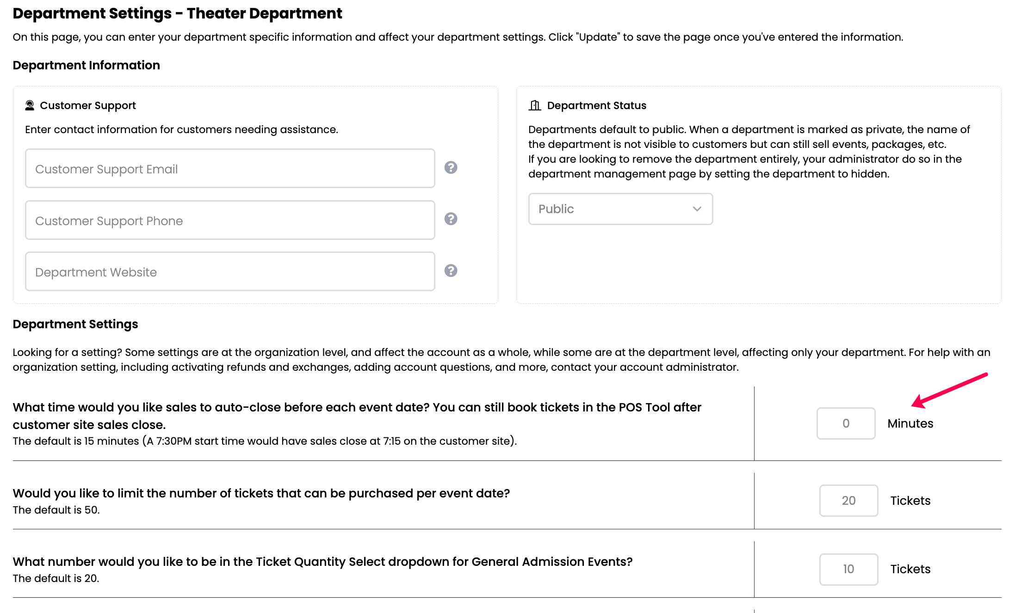Click the Minutes label beside auto-close box
Image resolution: width=1015 pixels, height=613 pixels.
(x=910, y=423)
